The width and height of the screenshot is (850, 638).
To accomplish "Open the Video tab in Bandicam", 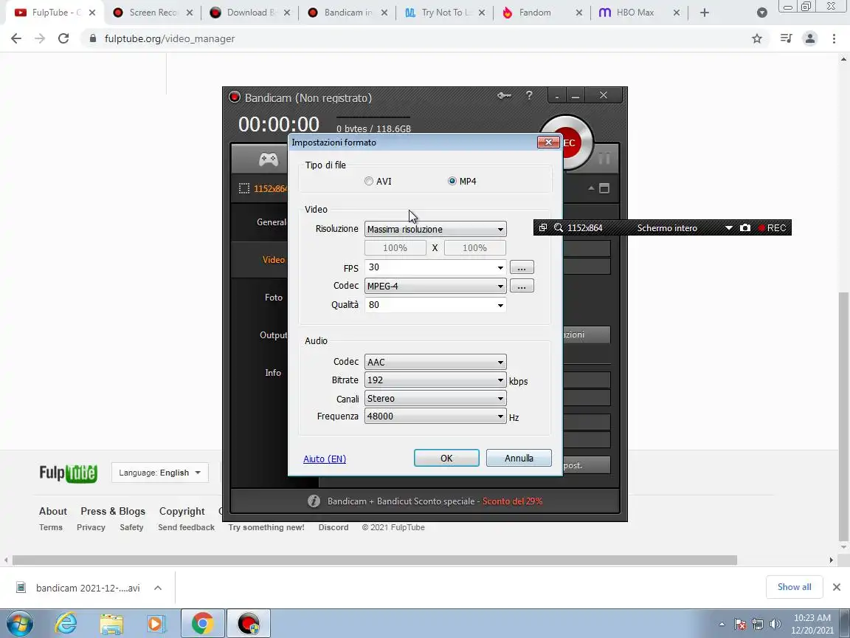I will 273,260.
